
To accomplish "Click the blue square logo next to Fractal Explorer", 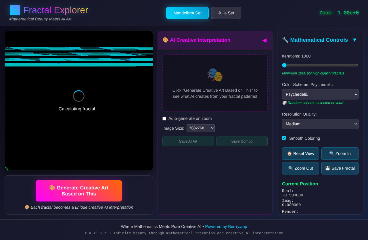I will tap(14, 10).
